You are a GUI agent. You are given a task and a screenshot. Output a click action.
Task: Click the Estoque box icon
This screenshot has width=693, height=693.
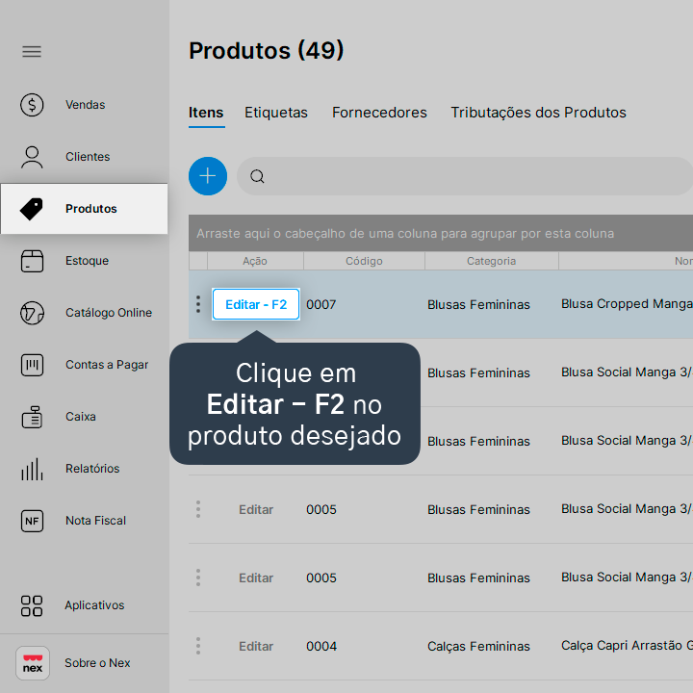click(x=32, y=261)
